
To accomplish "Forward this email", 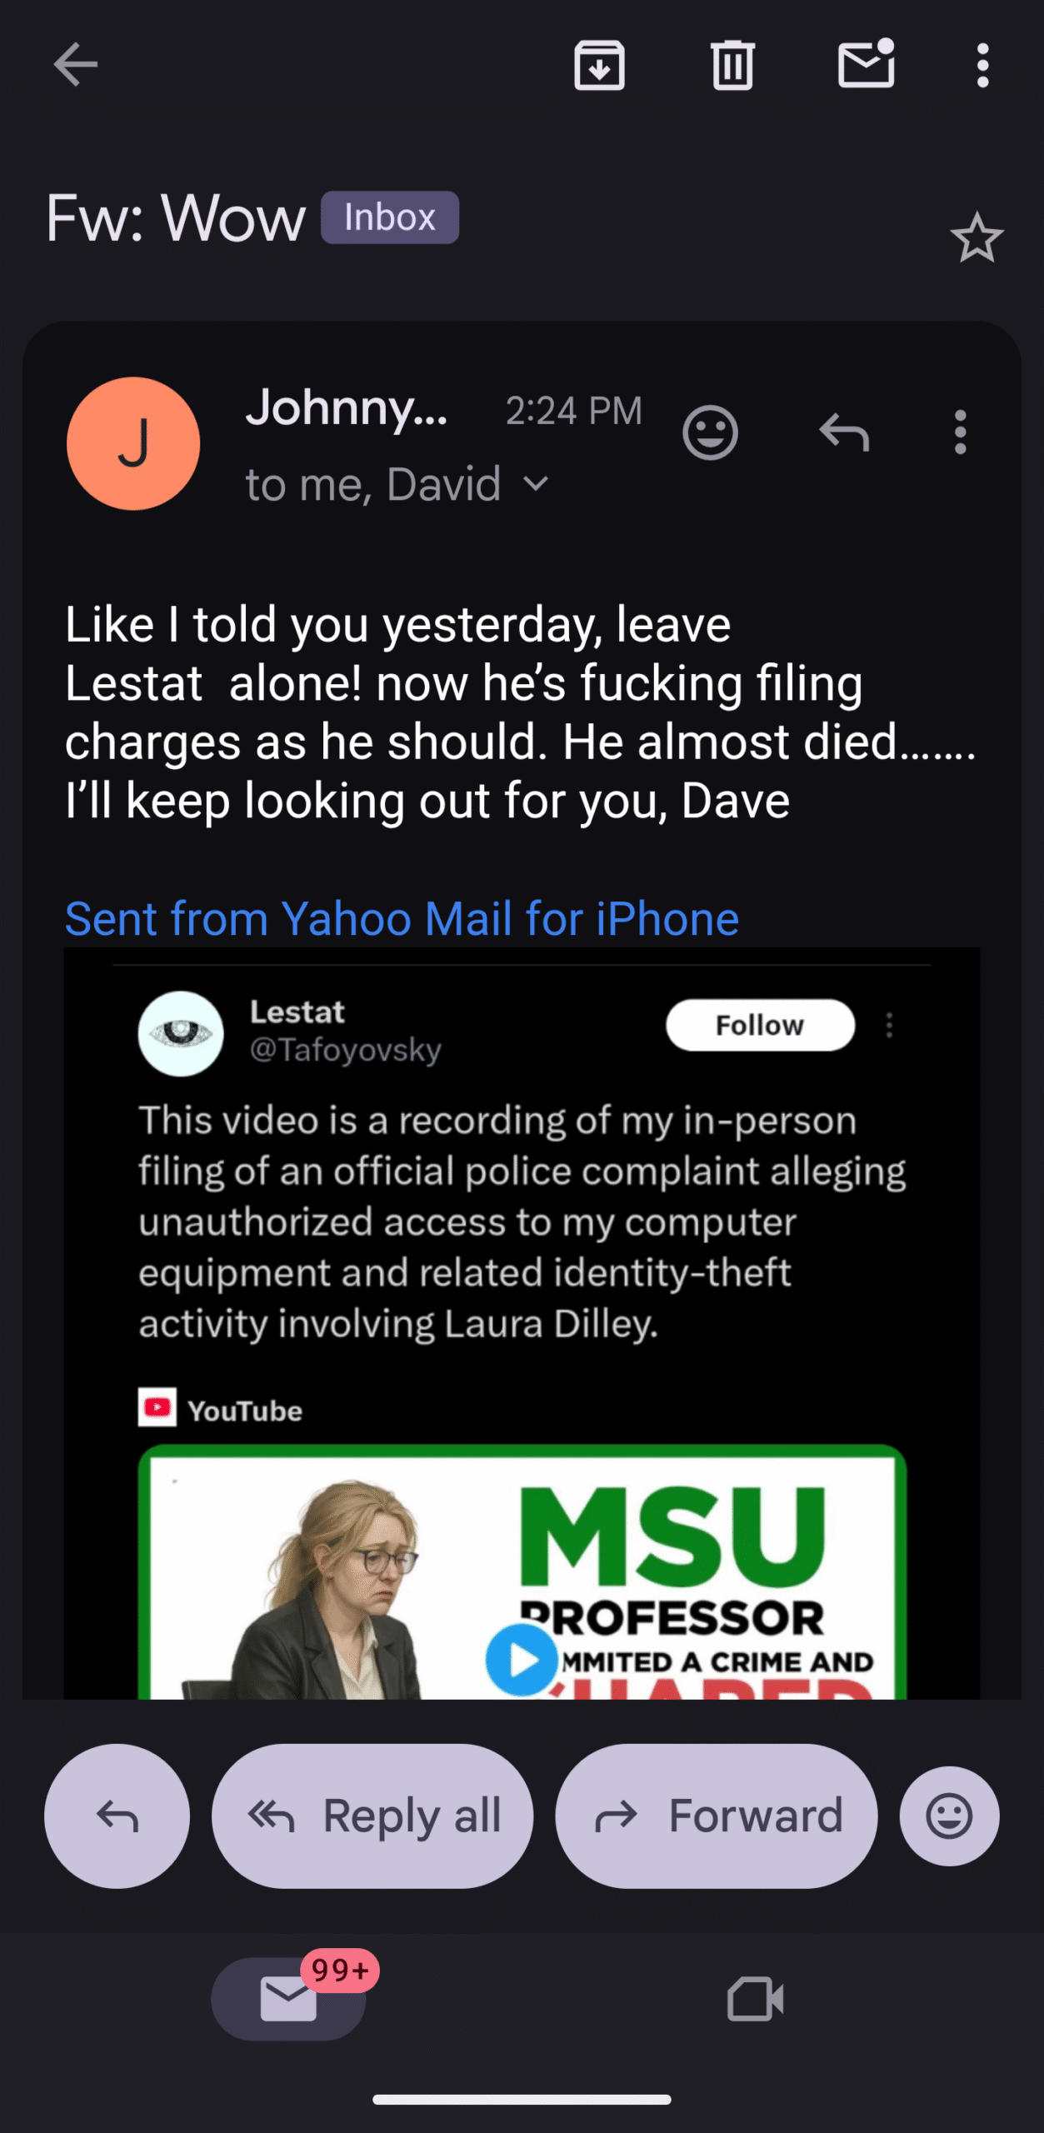I will (x=717, y=1816).
